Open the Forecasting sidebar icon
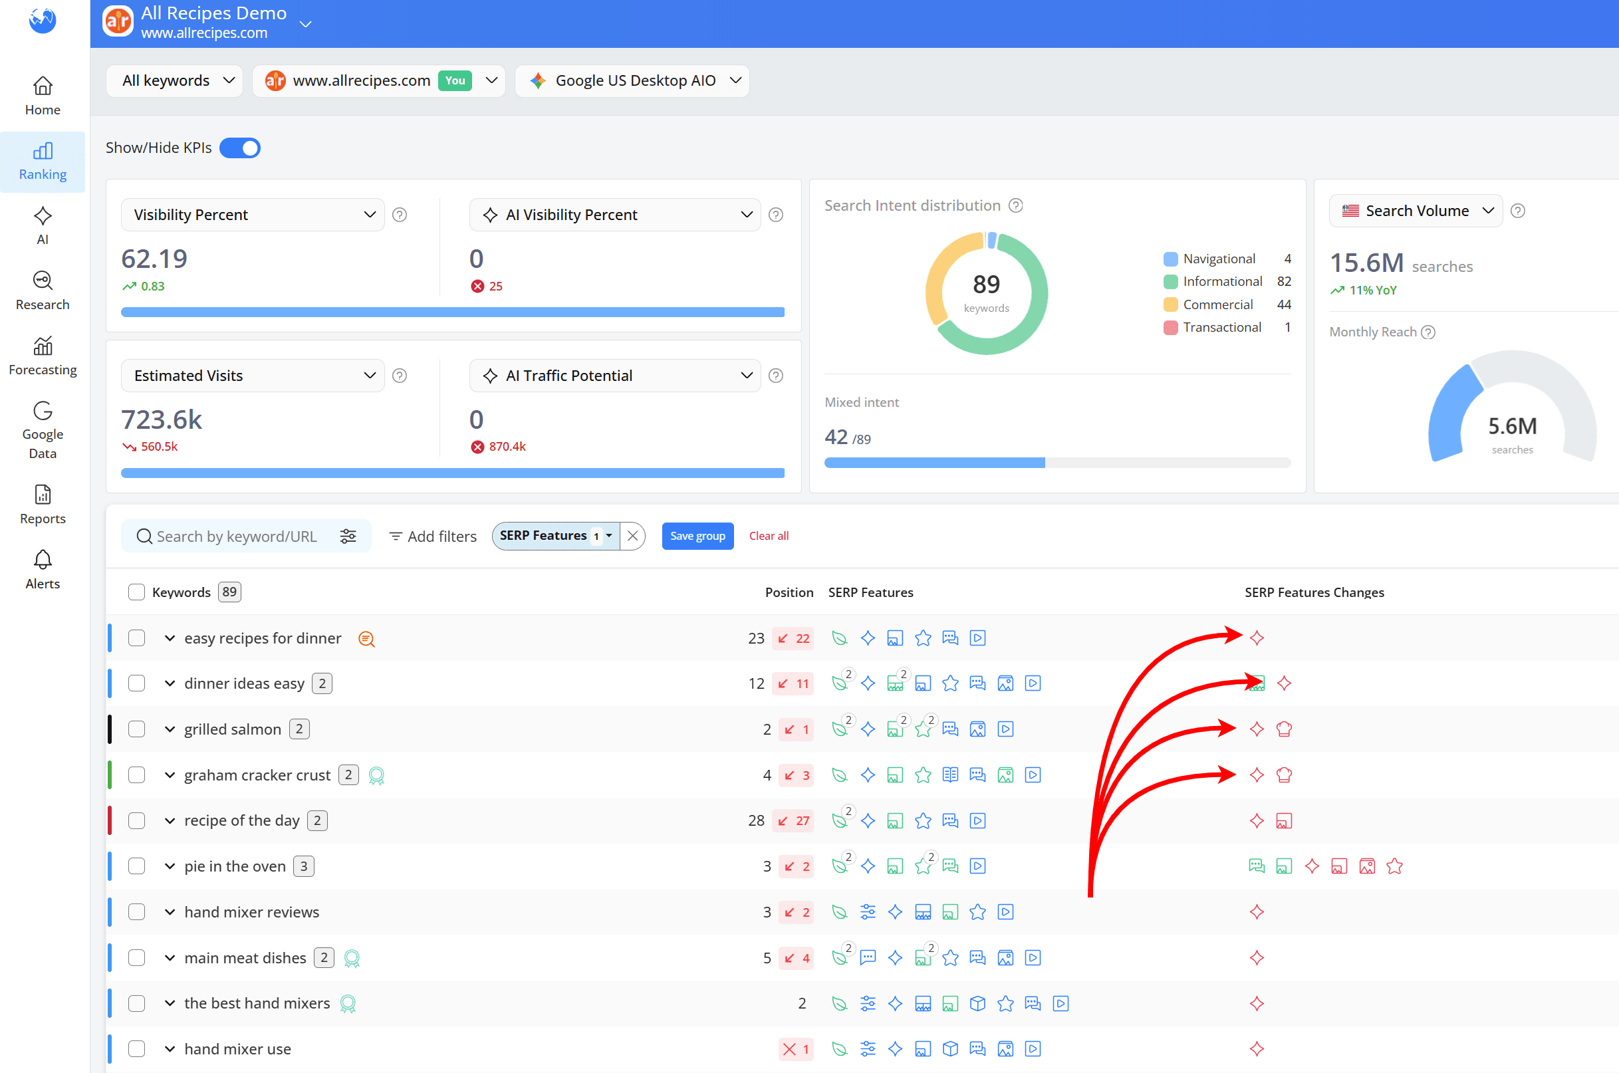This screenshot has height=1073, width=1619. (43, 346)
